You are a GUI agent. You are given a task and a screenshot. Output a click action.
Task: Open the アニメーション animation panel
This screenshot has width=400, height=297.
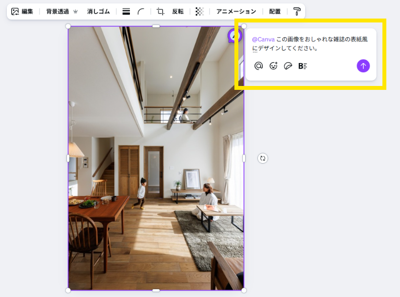[236, 11]
